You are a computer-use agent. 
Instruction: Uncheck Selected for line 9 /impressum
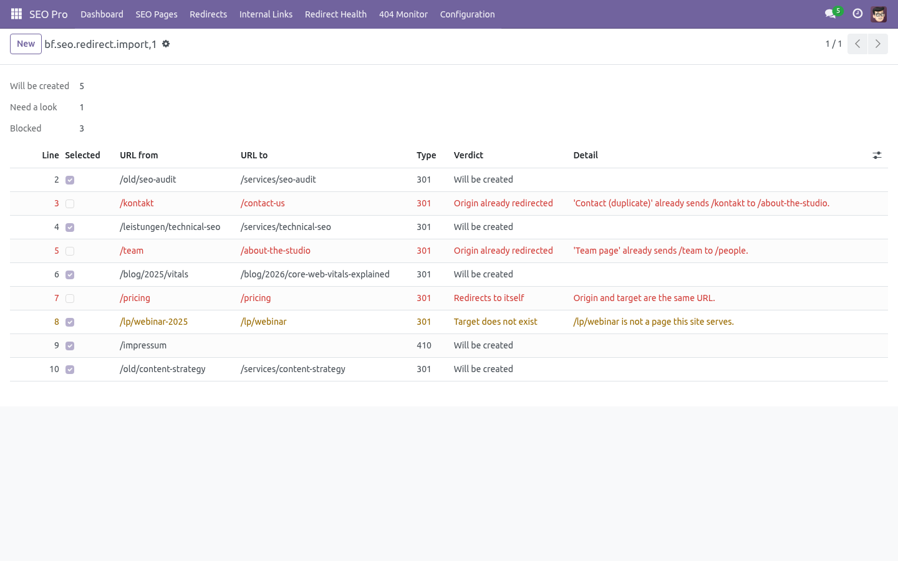[x=70, y=346]
